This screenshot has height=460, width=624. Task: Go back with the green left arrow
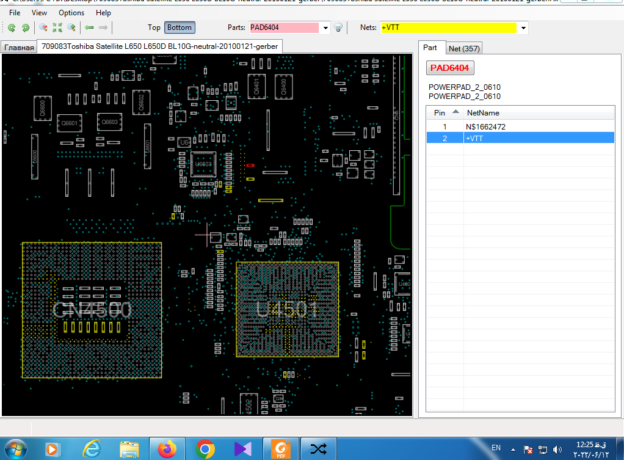click(89, 27)
